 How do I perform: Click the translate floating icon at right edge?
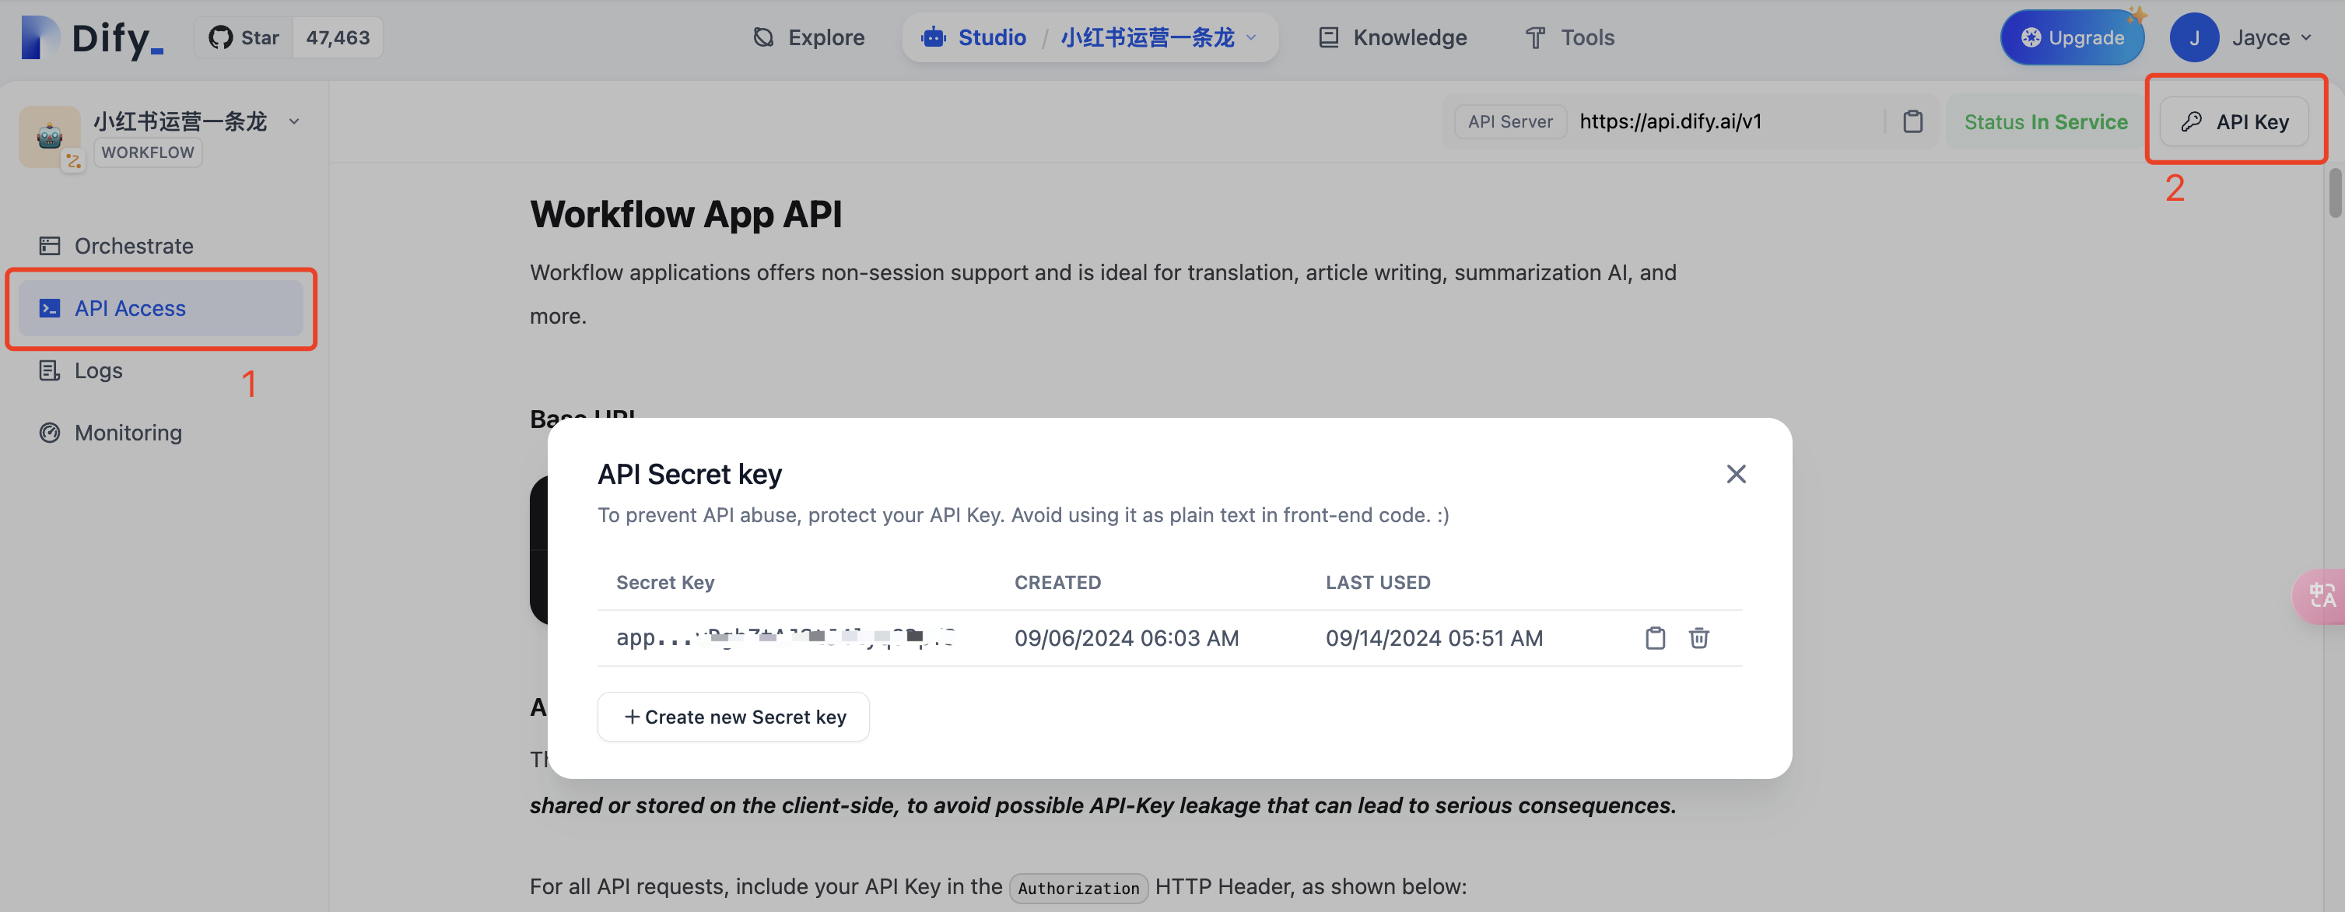[x=2319, y=596]
